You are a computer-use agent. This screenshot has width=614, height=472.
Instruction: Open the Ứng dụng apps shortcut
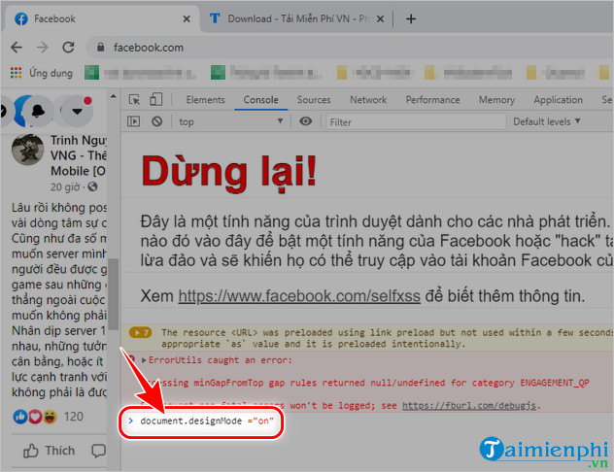[x=42, y=73]
